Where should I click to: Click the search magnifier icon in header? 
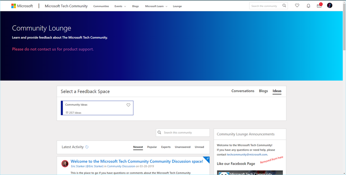click(x=284, y=6)
